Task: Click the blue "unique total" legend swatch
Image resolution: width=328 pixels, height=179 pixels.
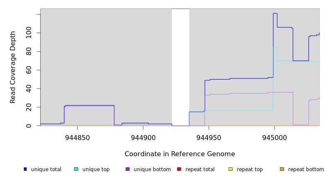Action: (x=25, y=169)
